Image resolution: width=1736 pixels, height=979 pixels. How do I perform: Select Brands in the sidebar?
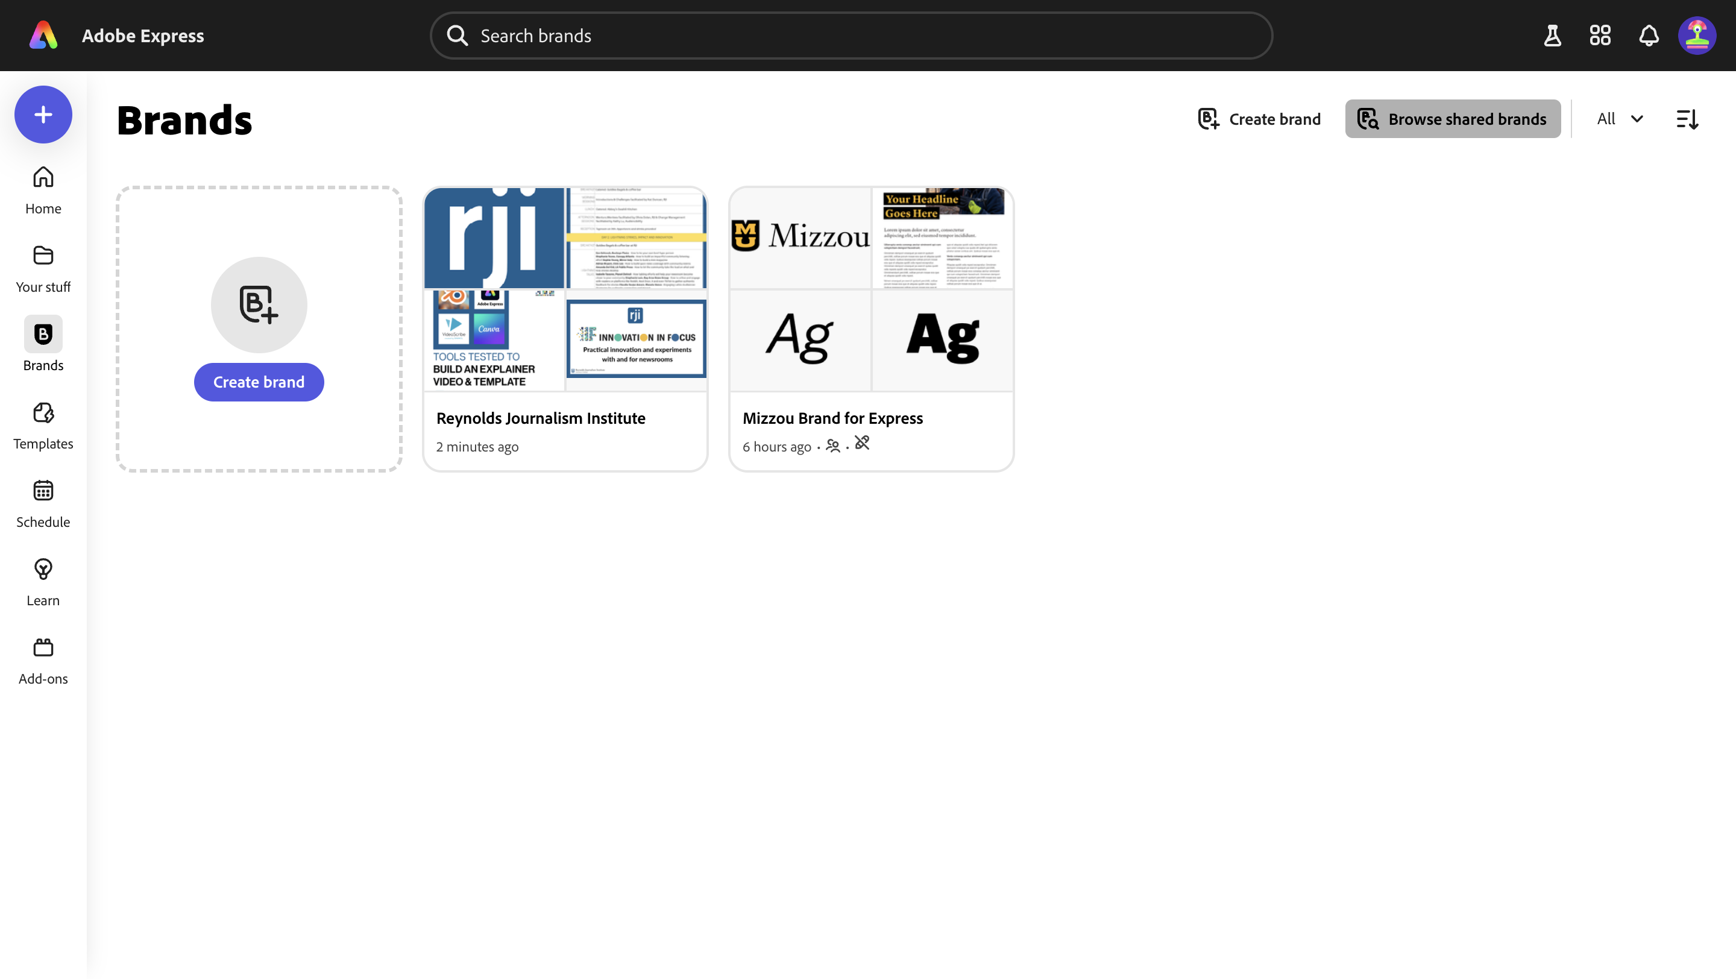coord(42,346)
